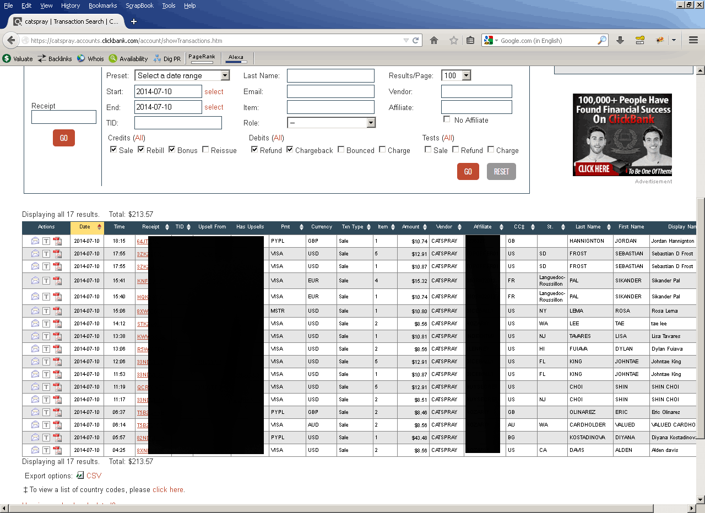Select the catspray Transaction Search tab

tap(66, 21)
